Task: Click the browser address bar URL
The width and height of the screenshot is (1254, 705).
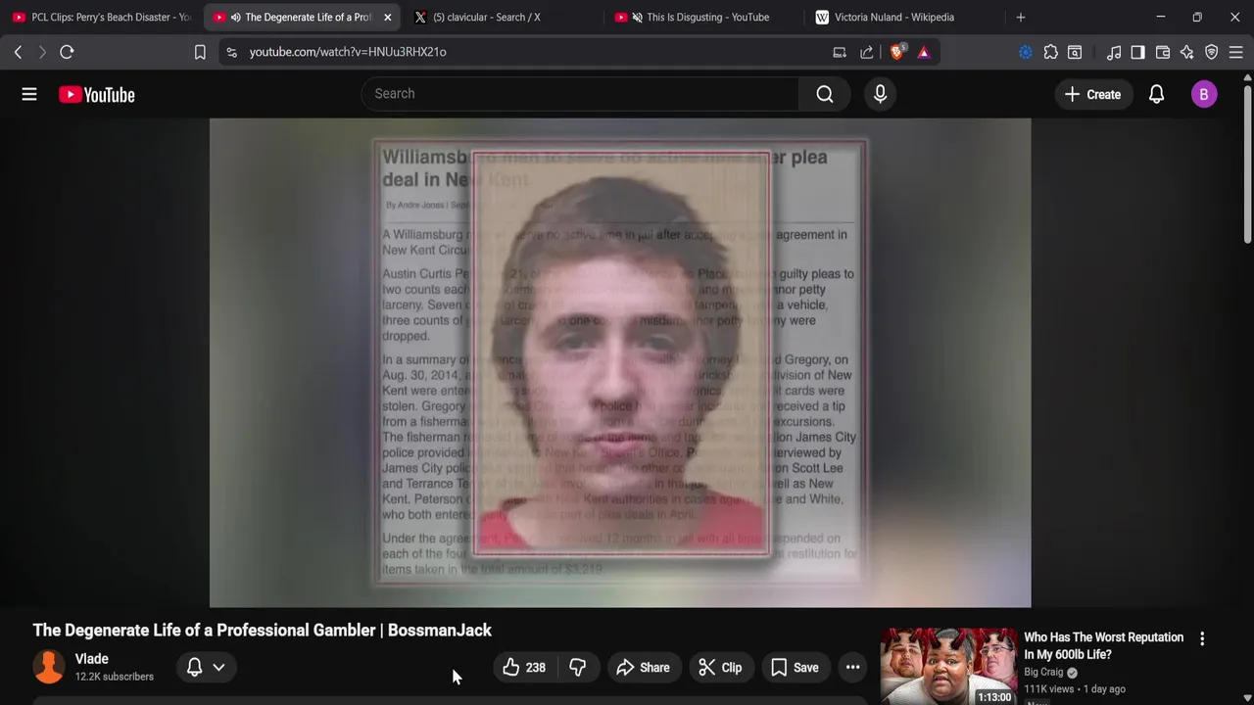Action: (348, 52)
